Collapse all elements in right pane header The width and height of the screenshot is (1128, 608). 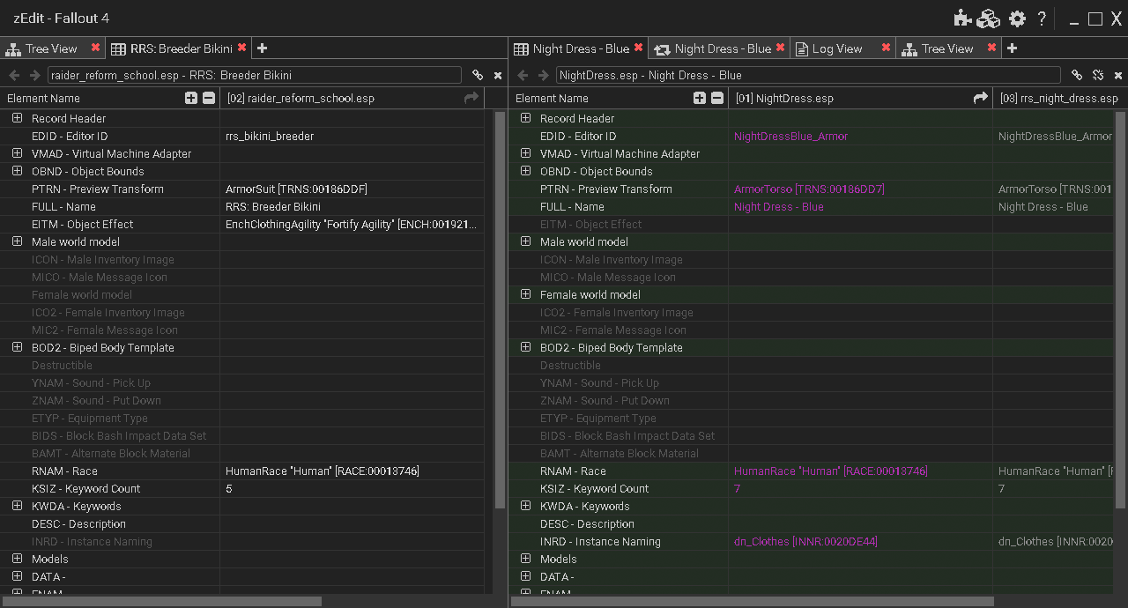click(717, 98)
